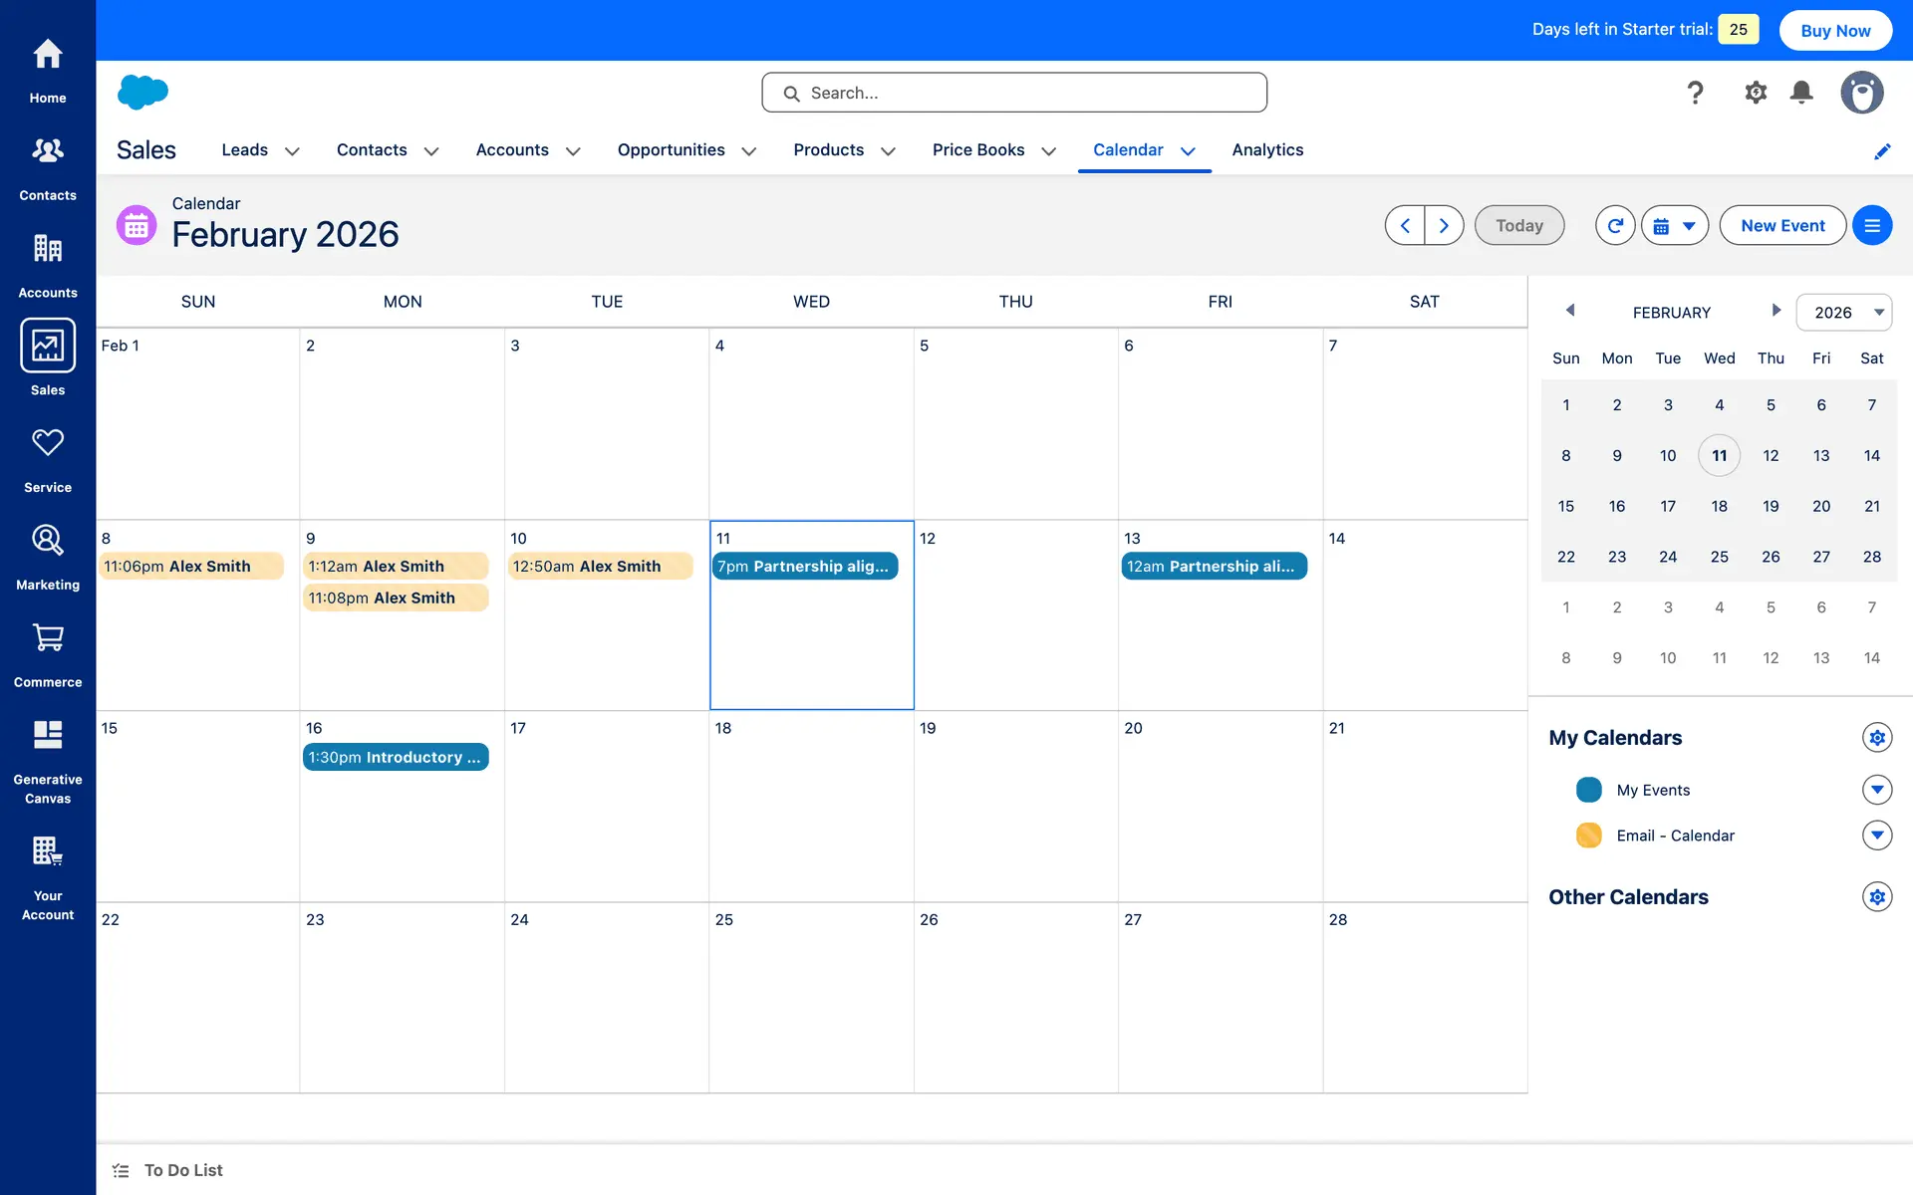The image size is (1913, 1195).
Task: Click the New Event button
Action: tap(1781, 226)
